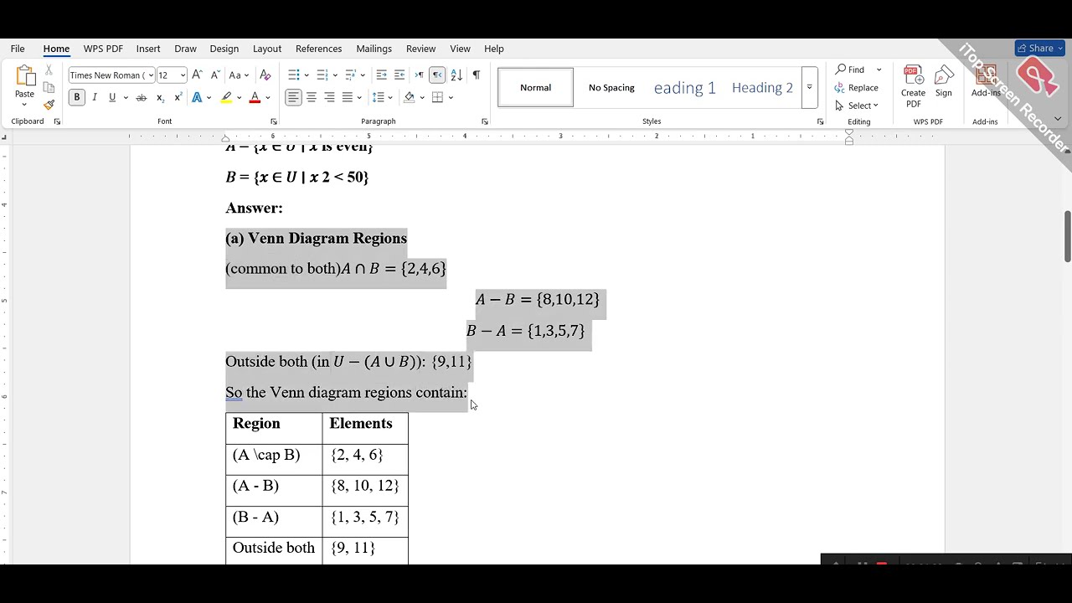Click the "{8, 10, 12}" table cell

click(365, 486)
